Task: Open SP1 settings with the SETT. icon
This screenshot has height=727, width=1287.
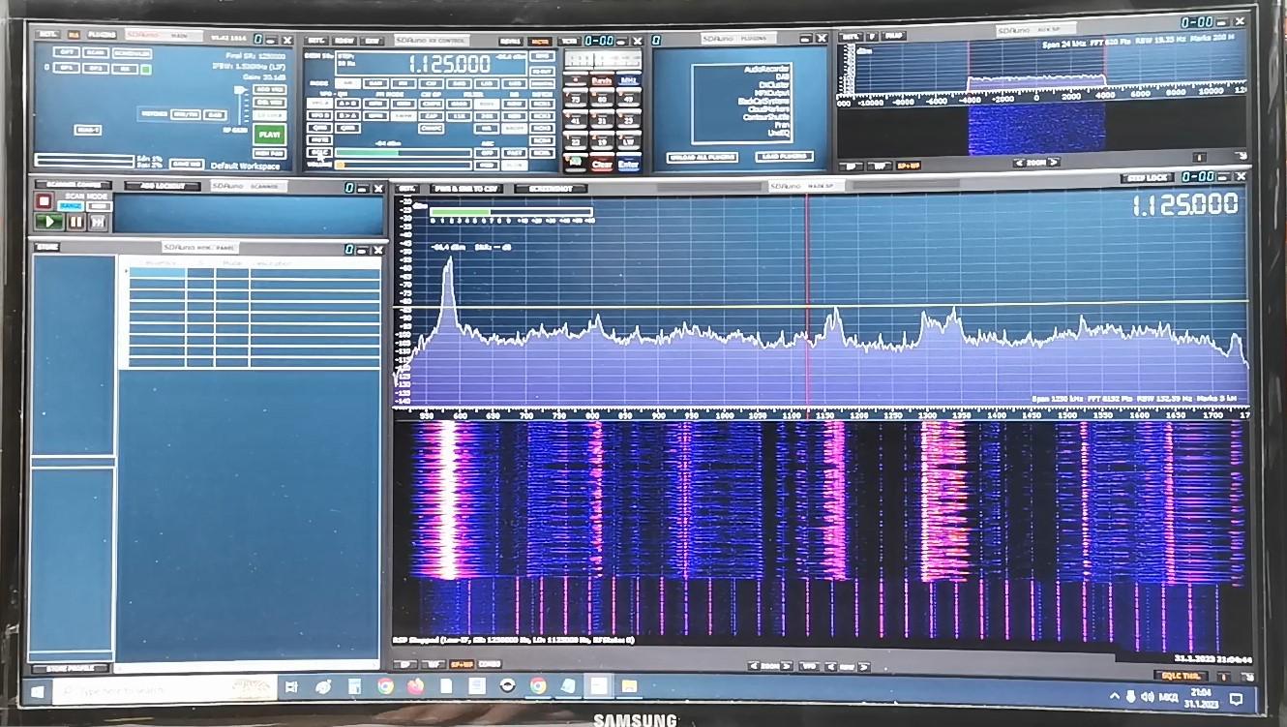Action: [404, 189]
